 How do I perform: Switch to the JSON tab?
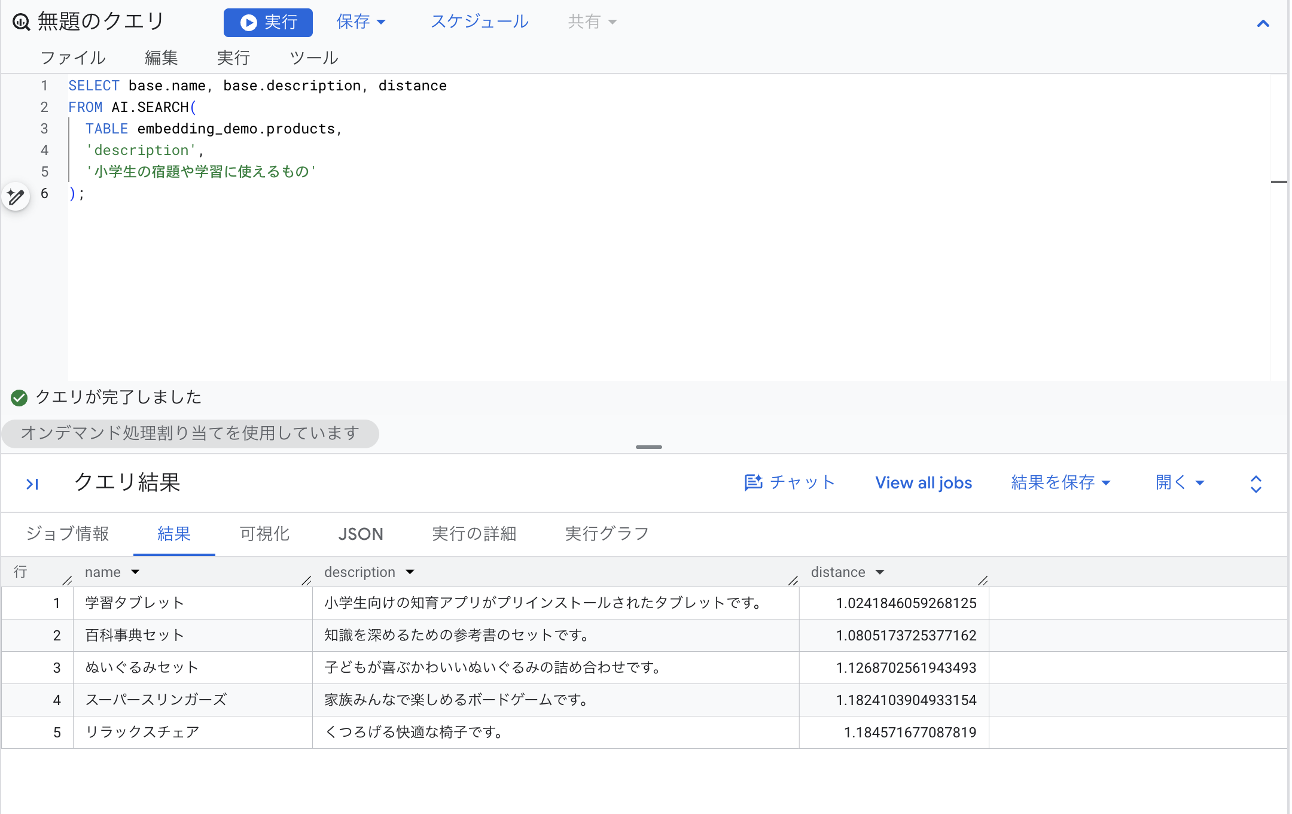pos(361,534)
